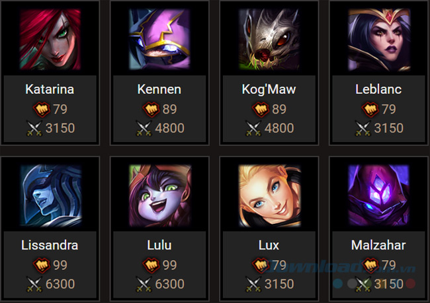Click the RP fist icon under Kennen
Image resolution: width=430 pixels, height=303 pixels.
[x=151, y=109]
